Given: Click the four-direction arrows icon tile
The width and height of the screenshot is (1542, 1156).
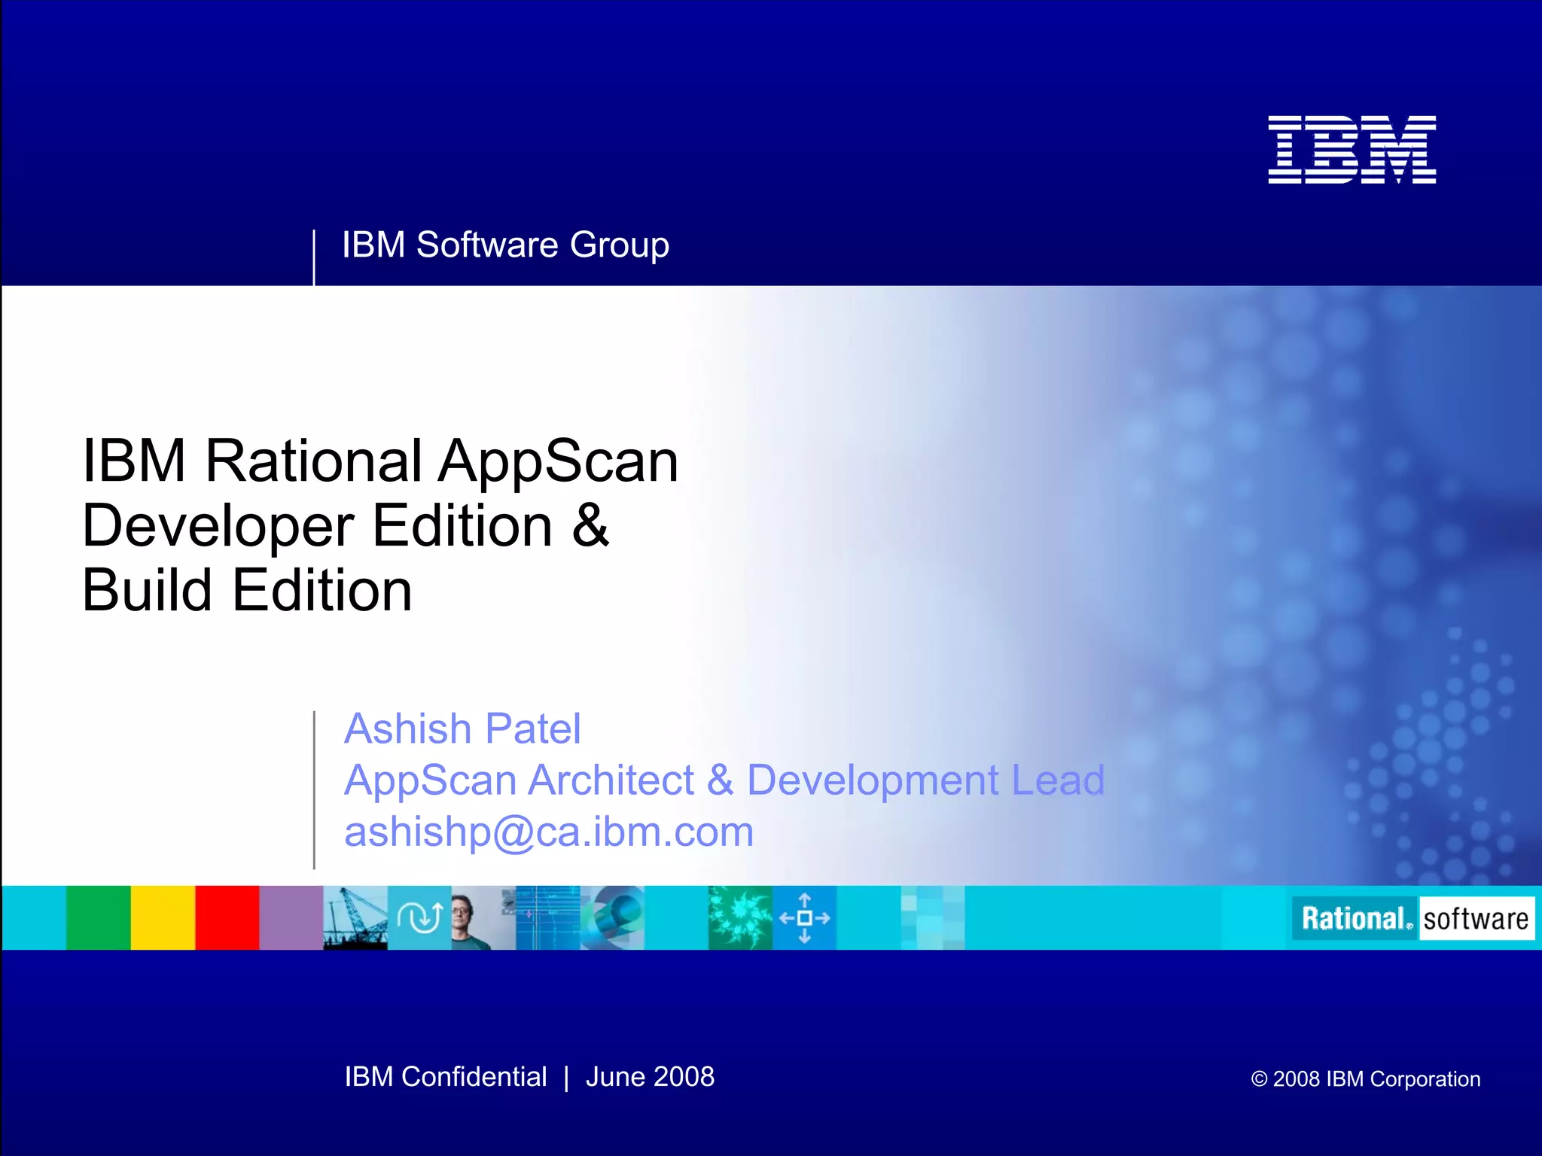Looking at the screenshot, I should [804, 917].
